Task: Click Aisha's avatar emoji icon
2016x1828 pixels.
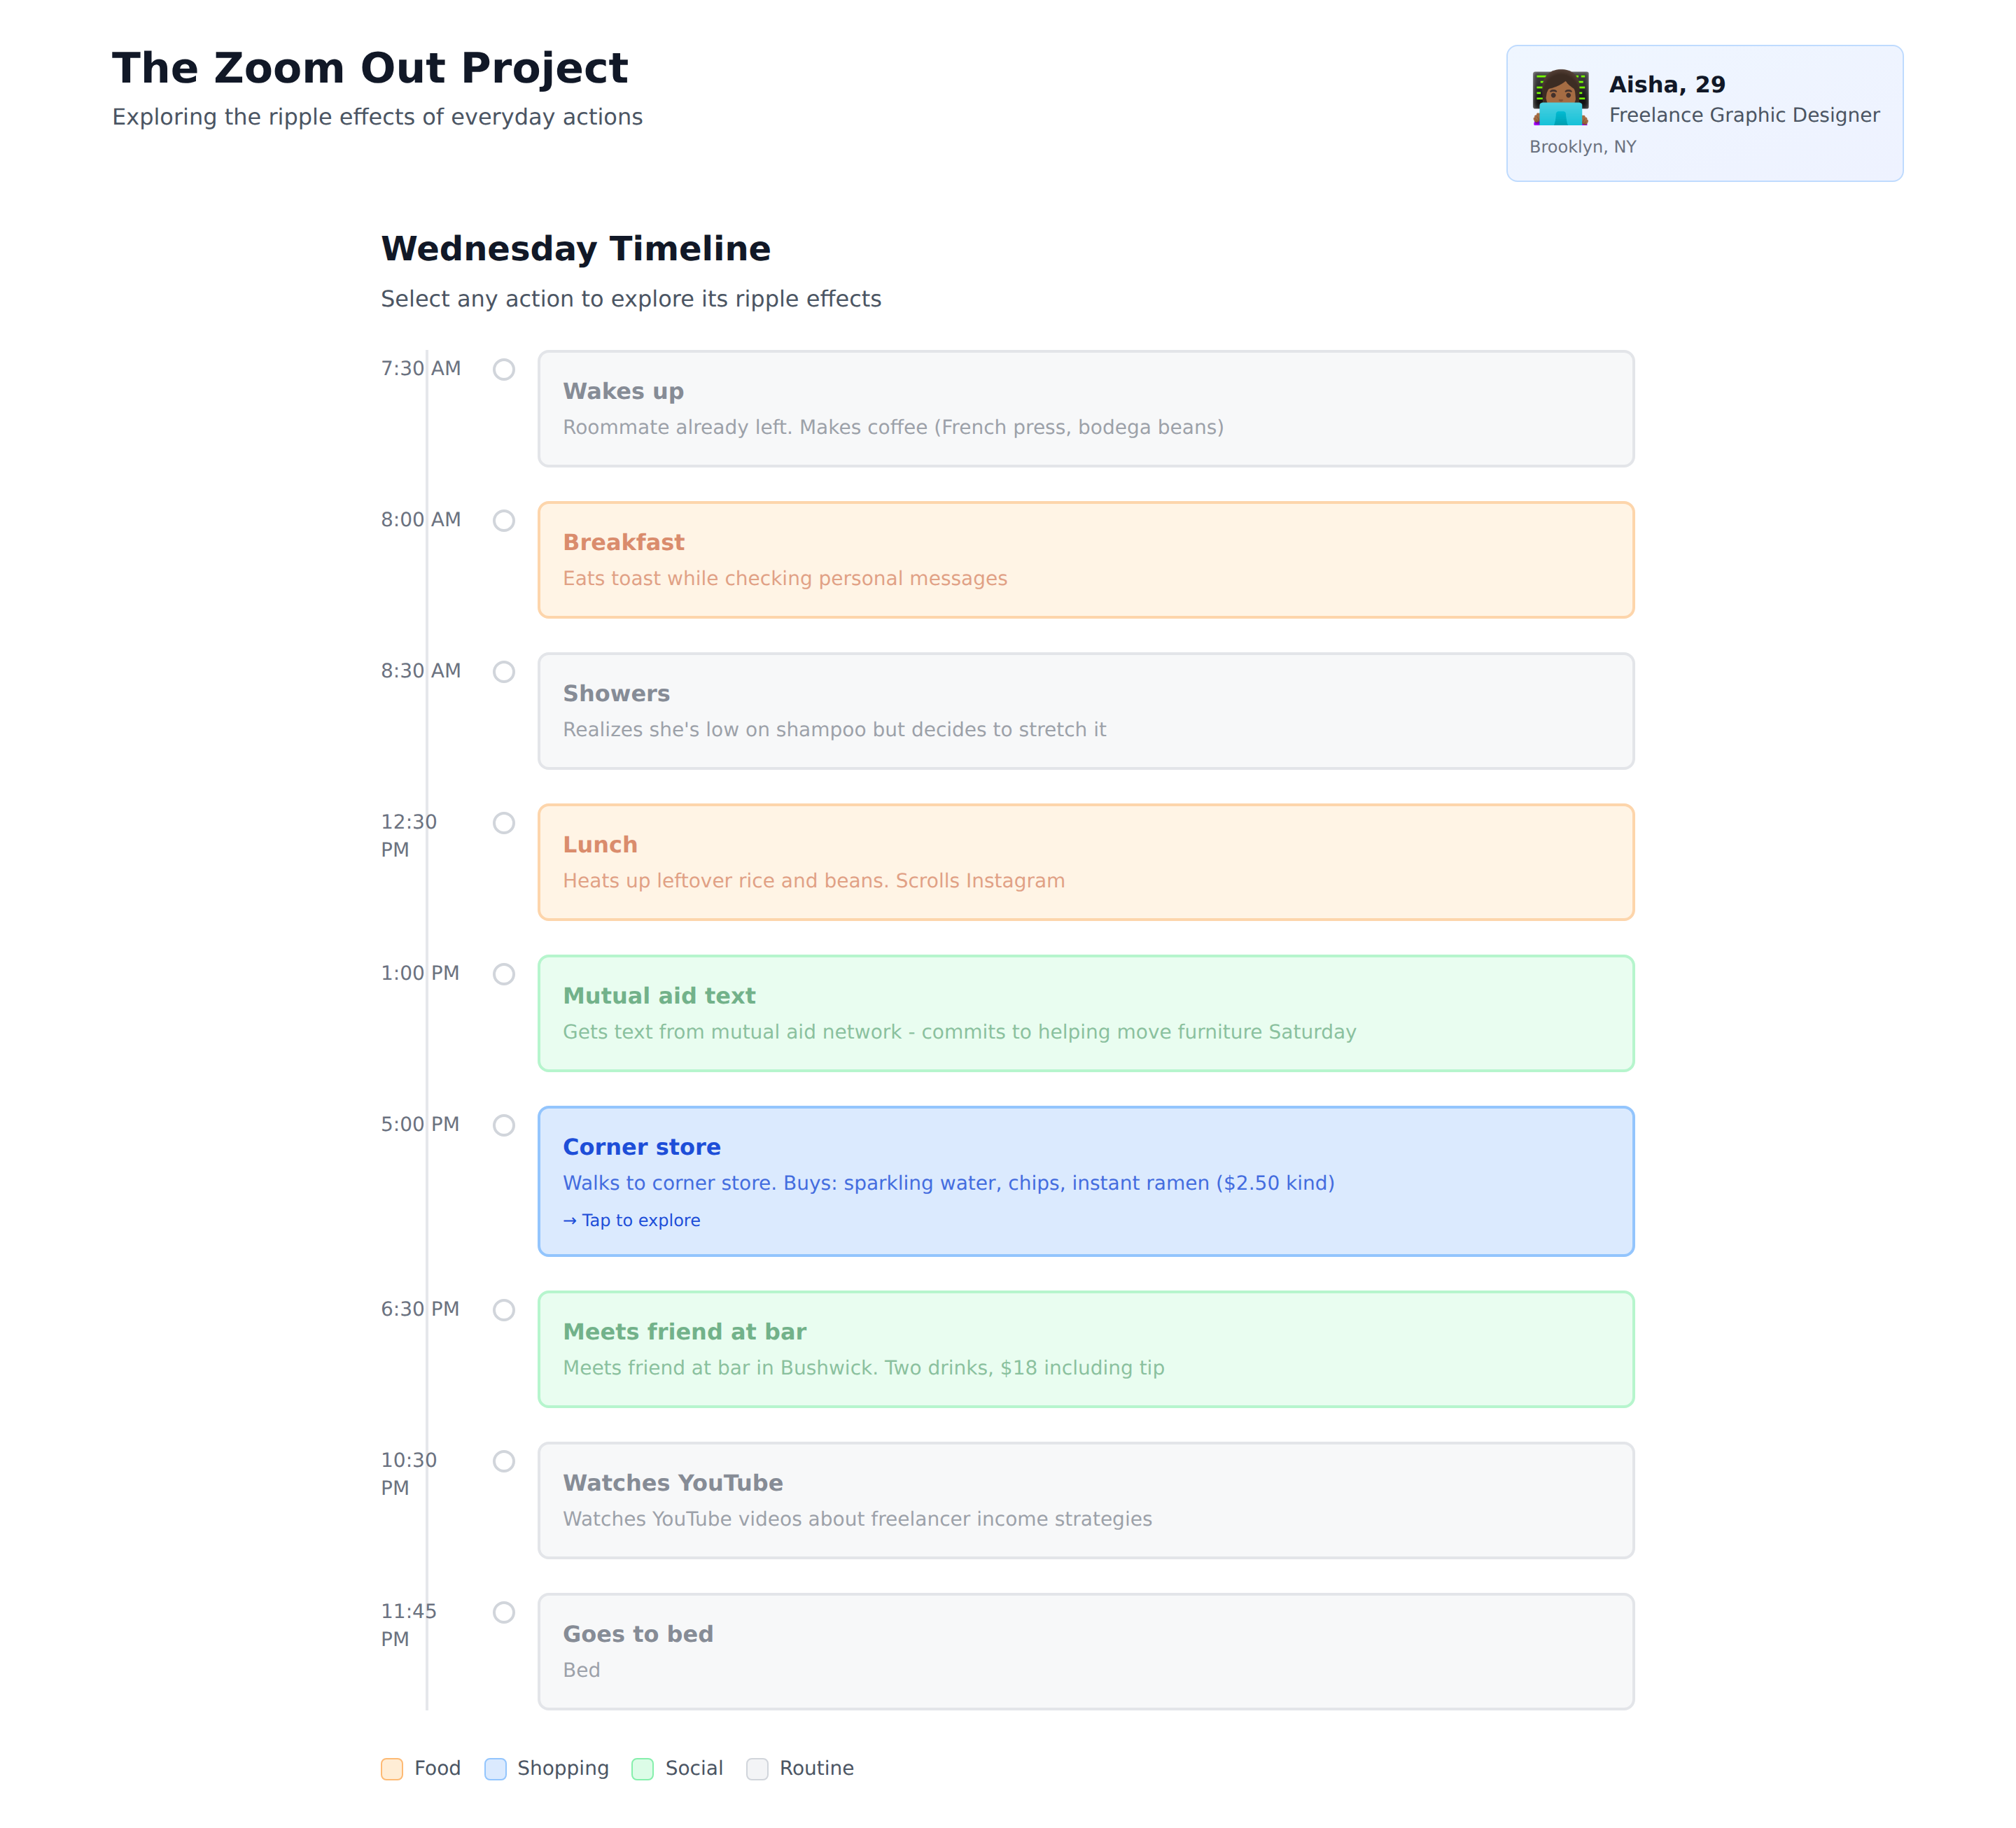Action: click(1560, 97)
